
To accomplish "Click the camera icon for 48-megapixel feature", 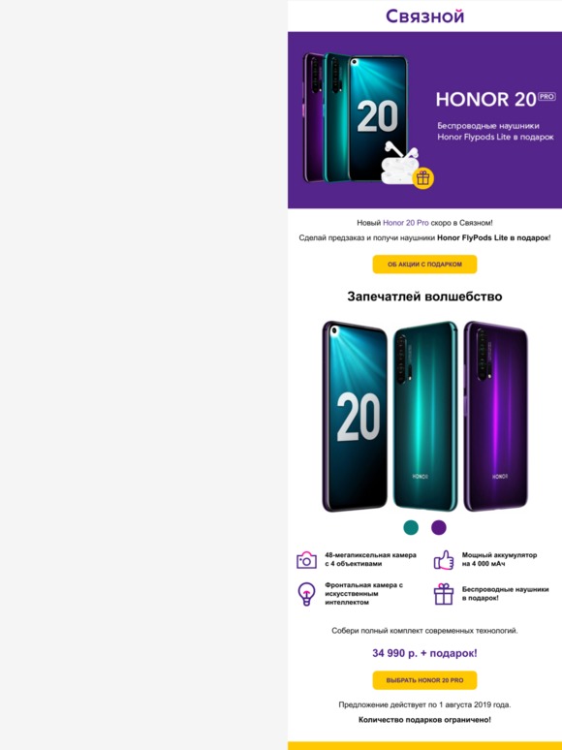I will pos(306,560).
